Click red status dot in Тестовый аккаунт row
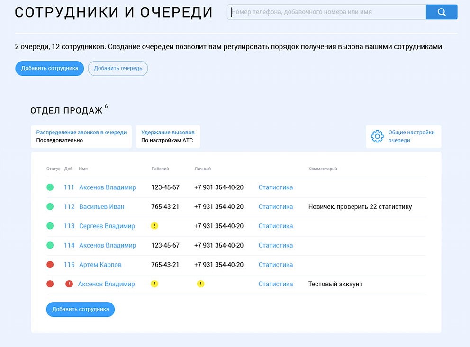Image resolution: width=470 pixels, height=347 pixels. [x=50, y=284]
